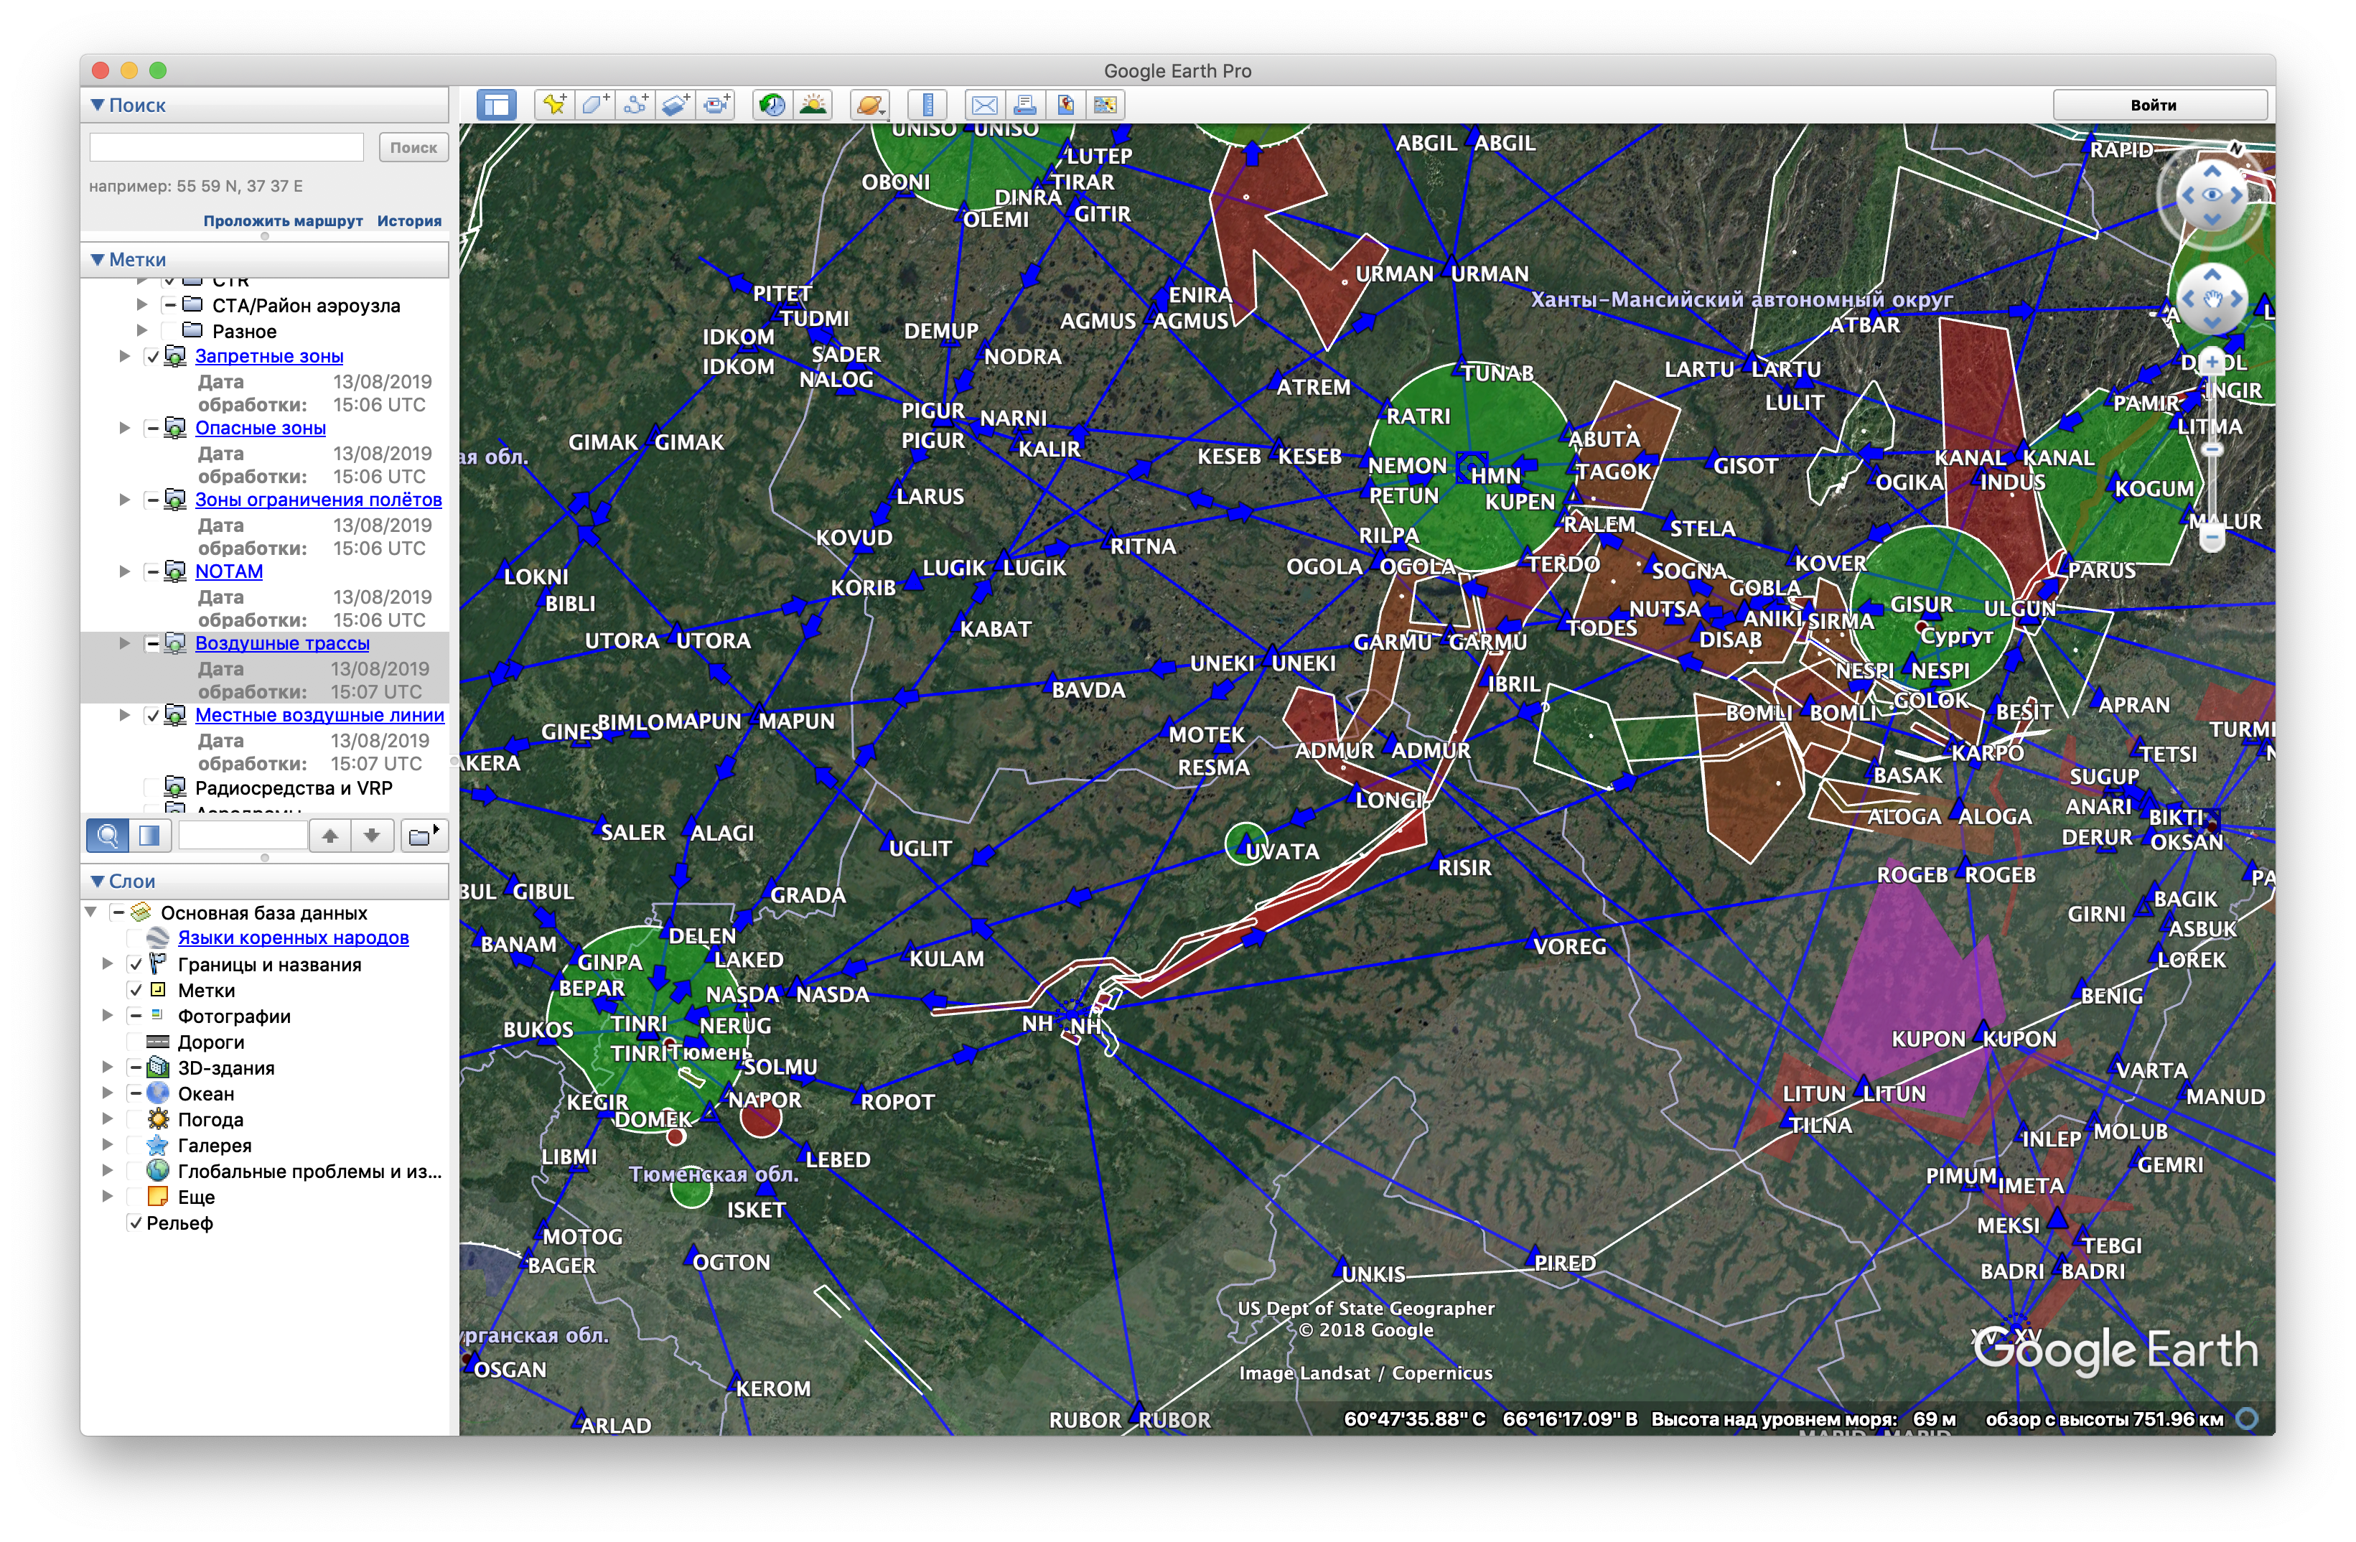This screenshot has width=2356, height=1542.
Task: Move selected place up with arrow
Action: (x=329, y=836)
